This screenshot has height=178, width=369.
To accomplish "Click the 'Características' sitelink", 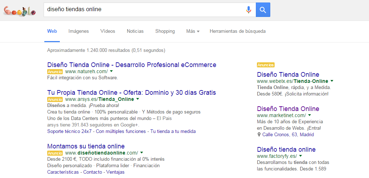I will tap(63, 172).
